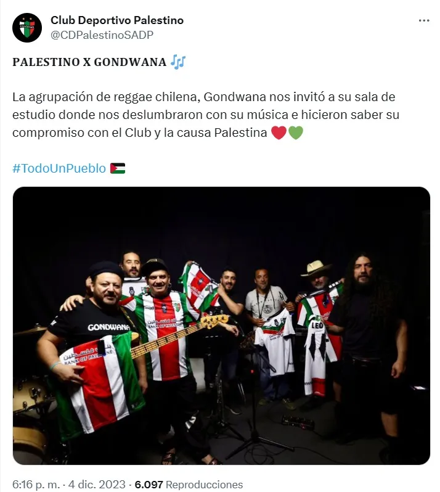Open the attached Gondwana band photo

[x=221, y=326]
